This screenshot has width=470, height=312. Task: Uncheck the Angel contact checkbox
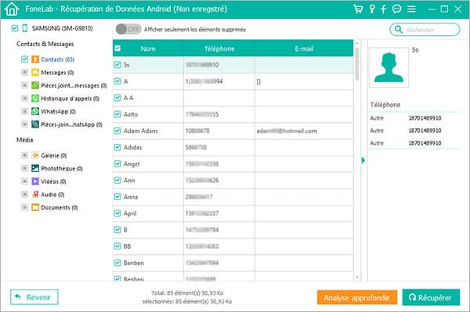[x=117, y=163]
